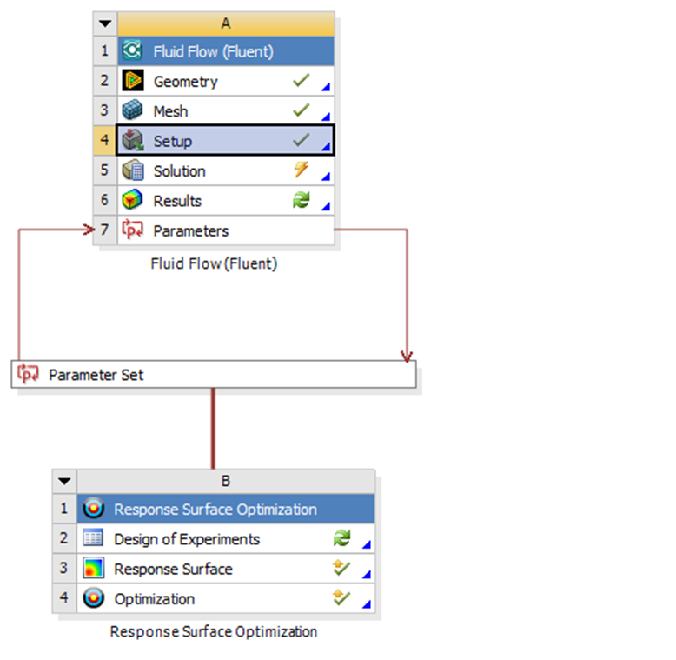This screenshot has height=660, width=676.
Task: Click the Setup cell icon
Action: [132, 140]
